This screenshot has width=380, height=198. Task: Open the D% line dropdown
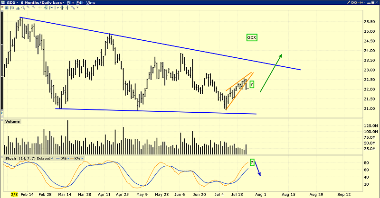[x=68, y=159]
